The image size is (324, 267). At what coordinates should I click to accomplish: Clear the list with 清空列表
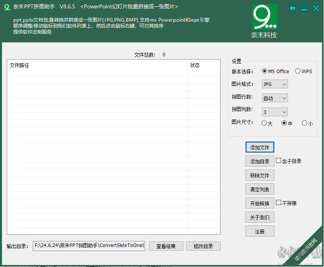[260, 189]
